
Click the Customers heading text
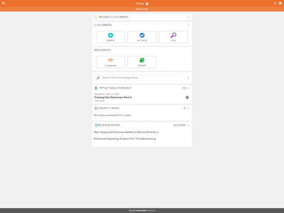coord(103,25)
